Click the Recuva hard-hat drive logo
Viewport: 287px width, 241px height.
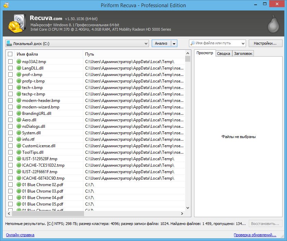click(x=16, y=24)
